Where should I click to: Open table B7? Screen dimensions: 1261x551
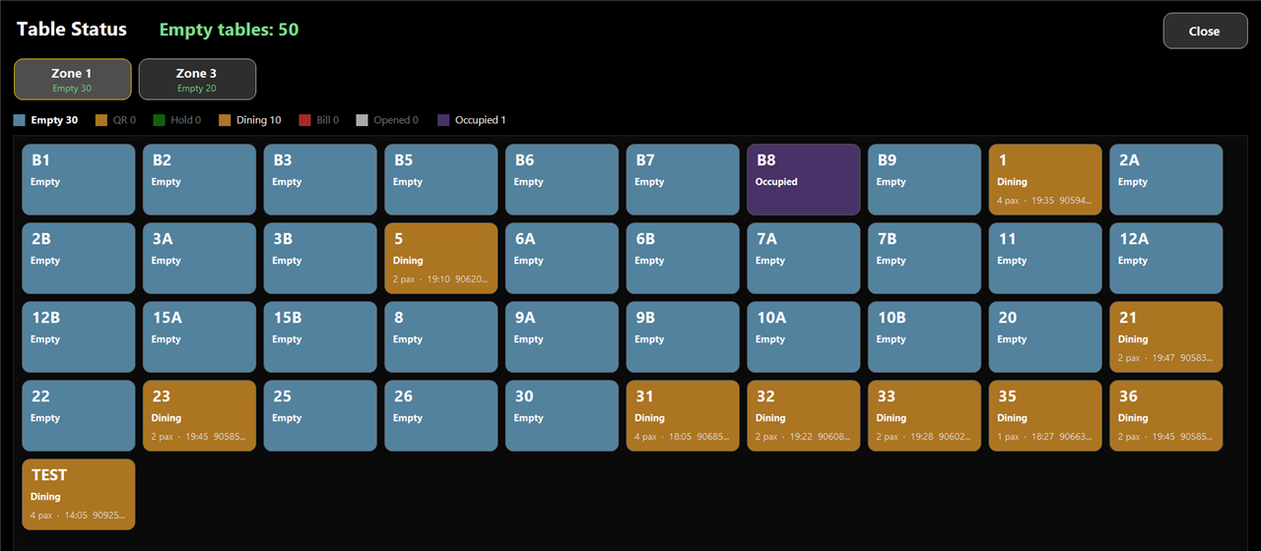click(x=683, y=179)
